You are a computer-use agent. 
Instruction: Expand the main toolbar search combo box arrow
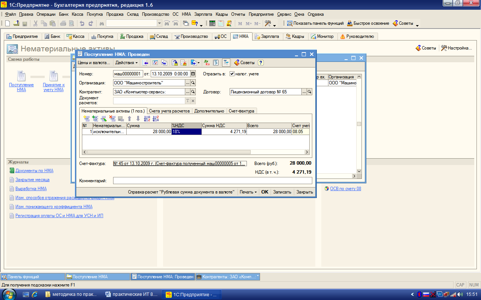pyautogui.click(x=160, y=23)
